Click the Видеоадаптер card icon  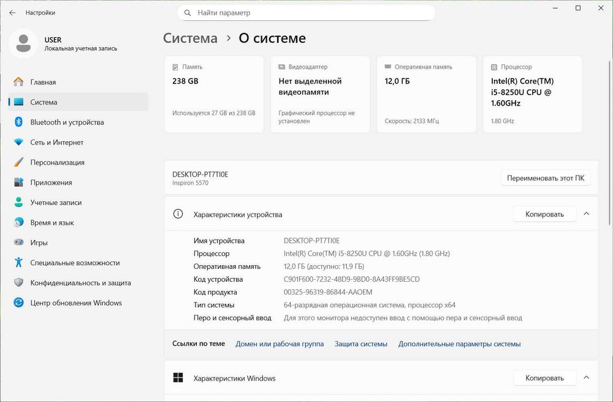pos(281,67)
